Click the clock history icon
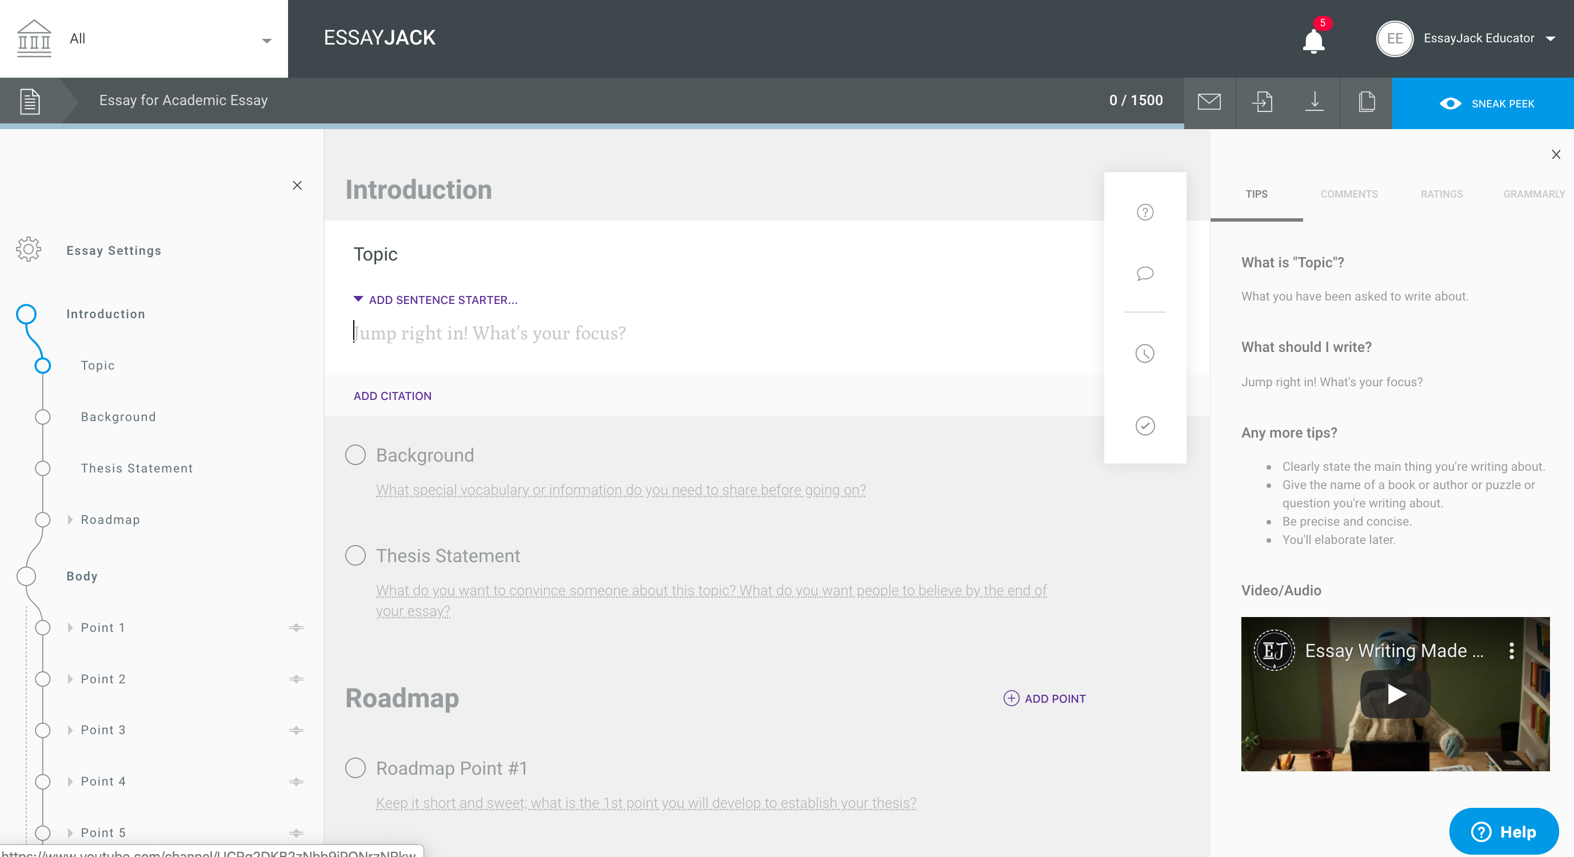1574x857 pixels. click(1144, 353)
